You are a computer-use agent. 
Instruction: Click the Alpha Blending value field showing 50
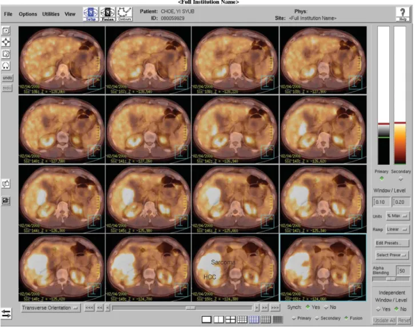(x=403, y=270)
